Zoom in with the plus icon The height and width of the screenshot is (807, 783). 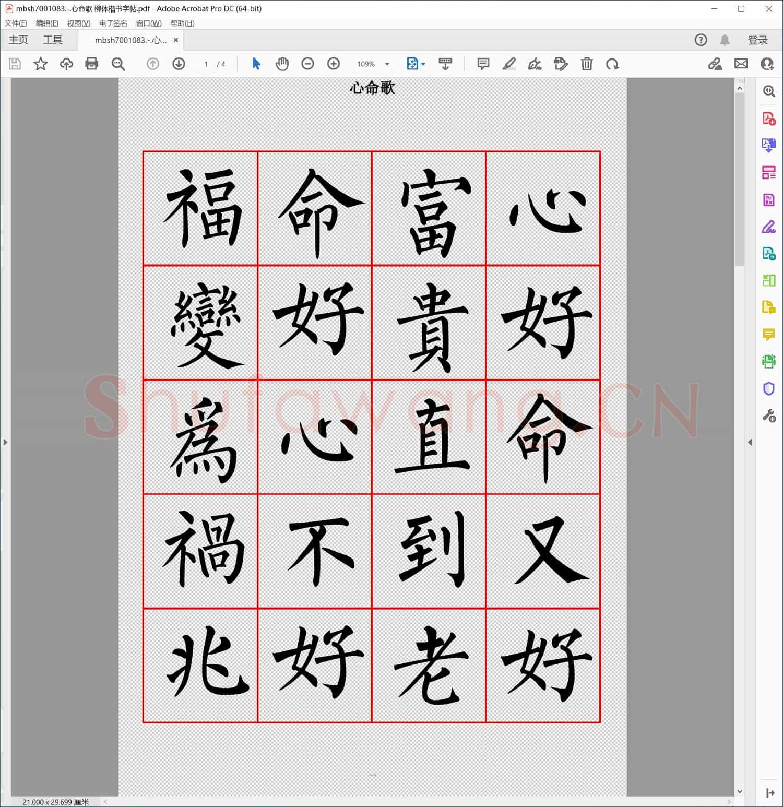pyautogui.click(x=334, y=64)
